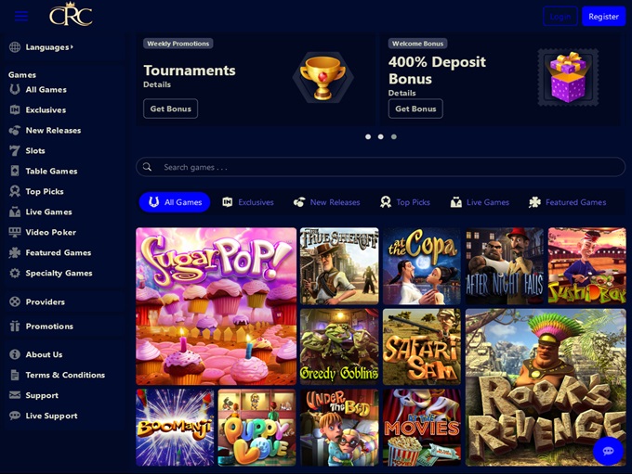Click the lucky seven Slots icon
The width and height of the screenshot is (632, 474).
[x=15, y=150]
